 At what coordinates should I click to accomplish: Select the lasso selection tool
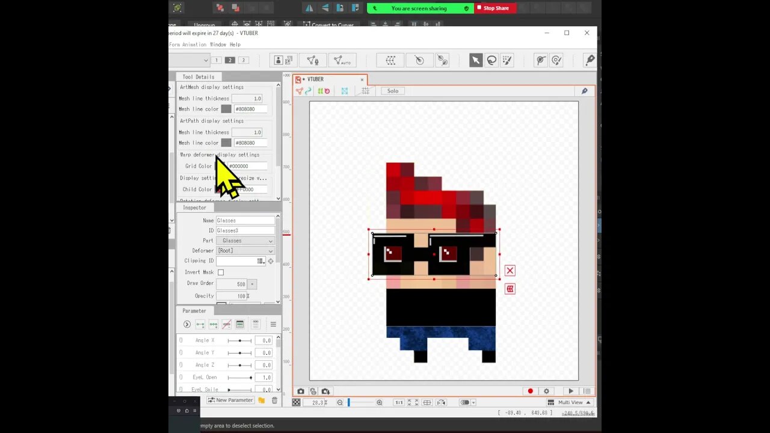click(x=491, y=60)
